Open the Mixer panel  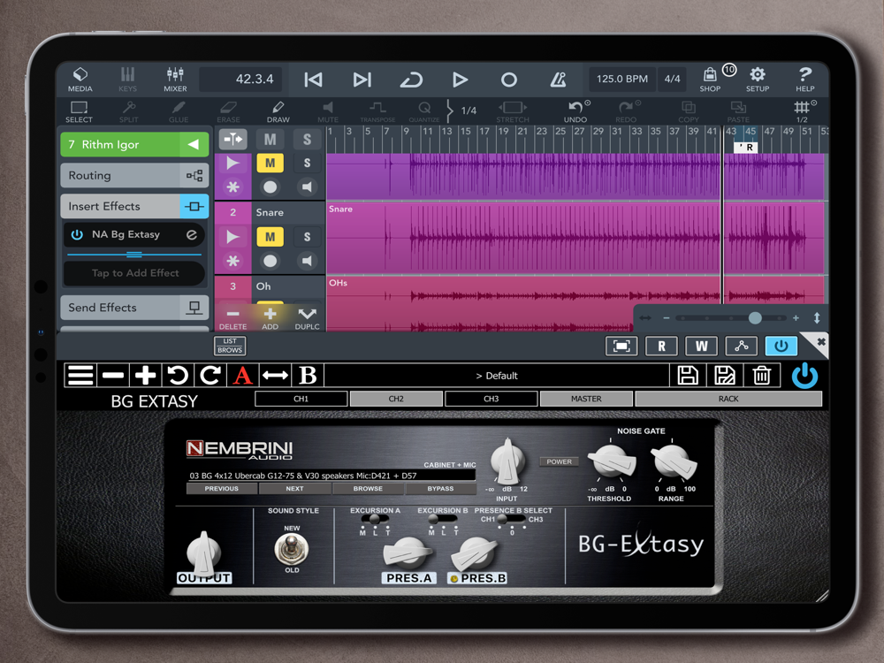(175, 80)
